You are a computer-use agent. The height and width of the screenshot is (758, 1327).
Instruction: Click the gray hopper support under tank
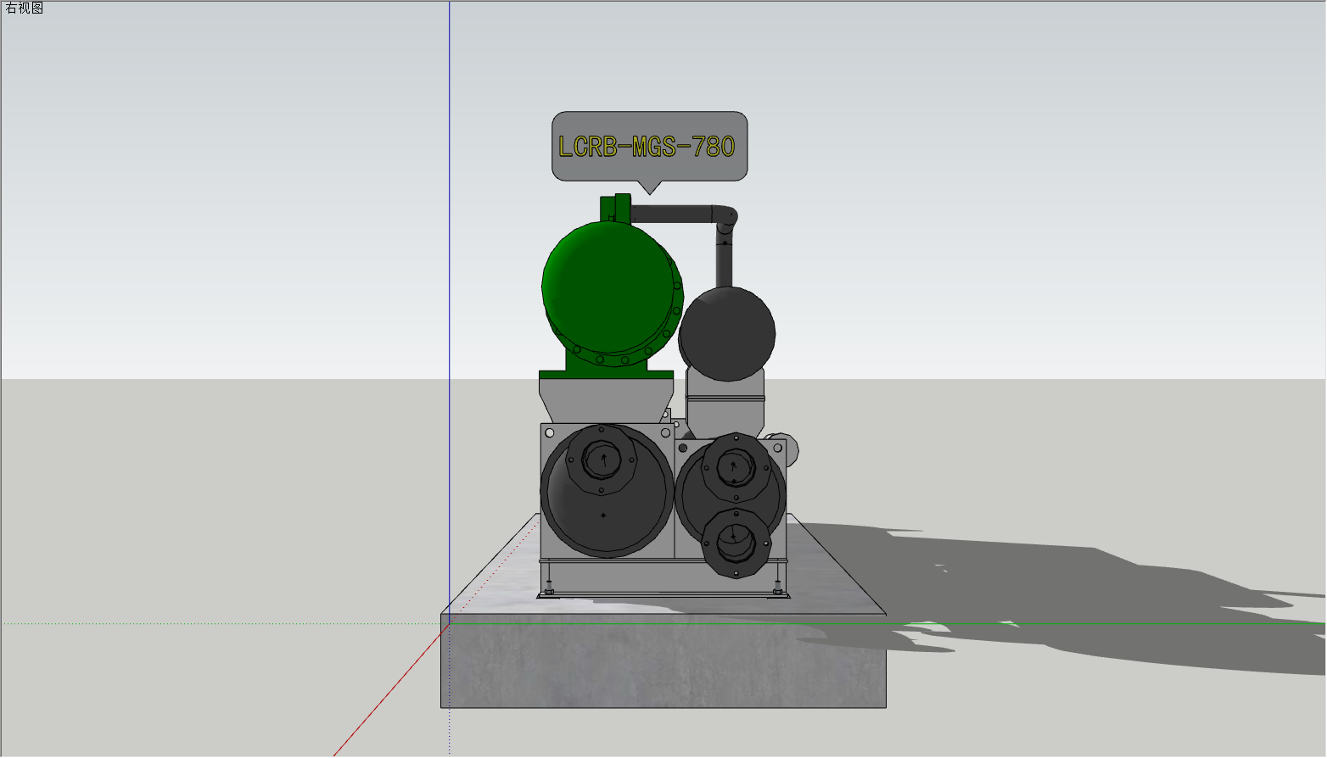606,399
